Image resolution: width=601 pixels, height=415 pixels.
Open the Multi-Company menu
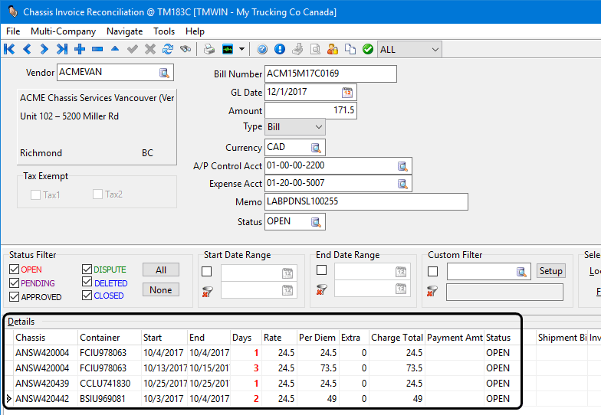pos(63,31)
